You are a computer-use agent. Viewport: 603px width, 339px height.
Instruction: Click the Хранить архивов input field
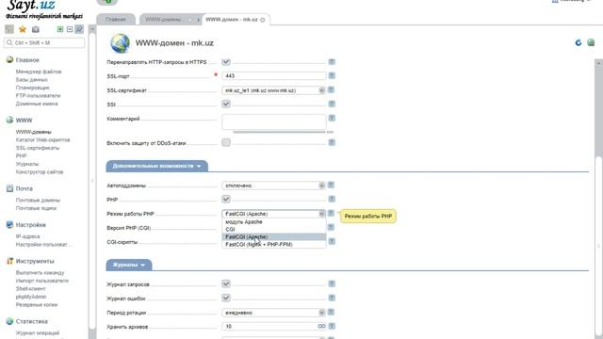click(273, 327)
